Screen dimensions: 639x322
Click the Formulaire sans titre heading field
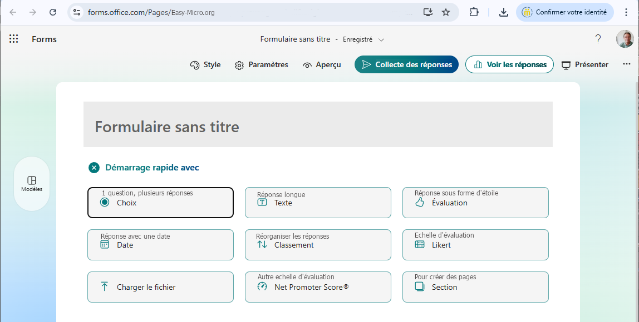click(167, 127)
